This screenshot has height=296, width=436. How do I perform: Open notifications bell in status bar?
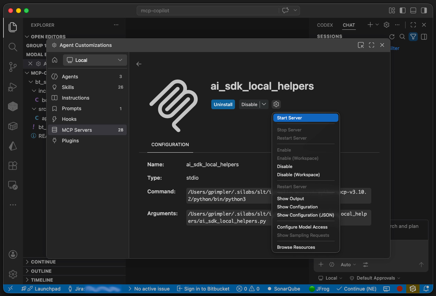tap(426, 289)
